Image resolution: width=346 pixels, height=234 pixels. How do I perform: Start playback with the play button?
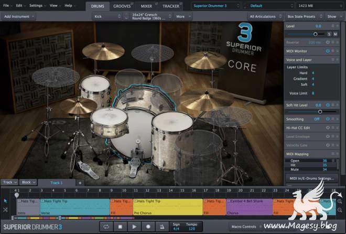point(134,227)
